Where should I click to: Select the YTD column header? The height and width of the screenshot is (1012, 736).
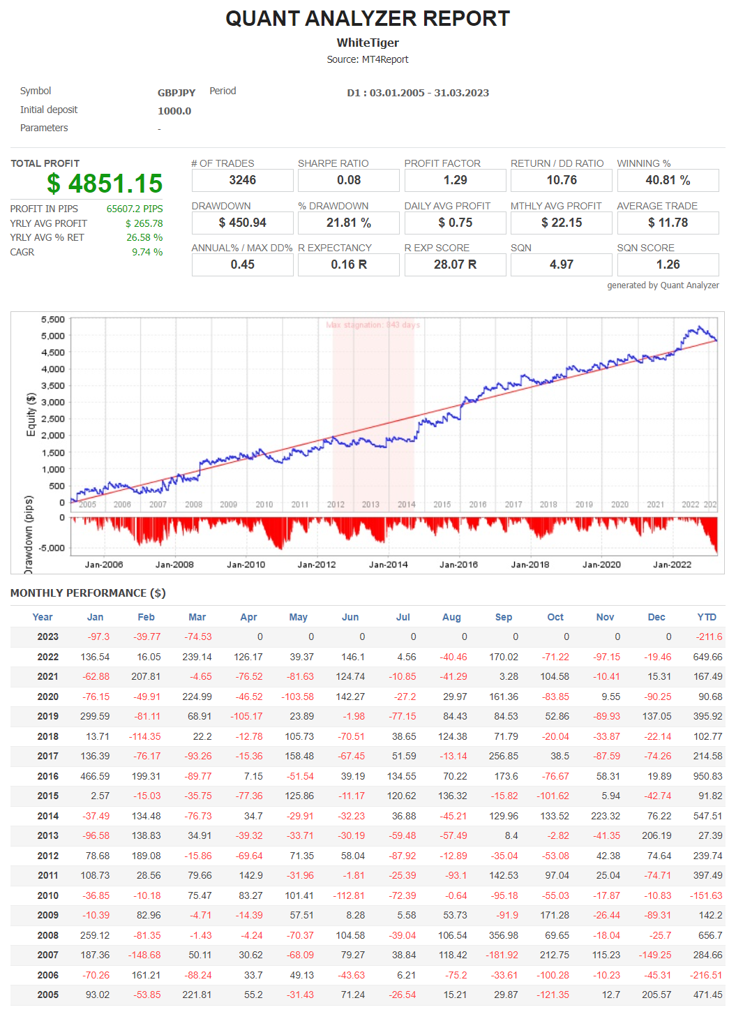[707, 617]
